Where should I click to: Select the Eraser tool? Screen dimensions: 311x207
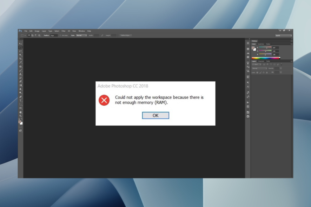click(x=20, y=81)
